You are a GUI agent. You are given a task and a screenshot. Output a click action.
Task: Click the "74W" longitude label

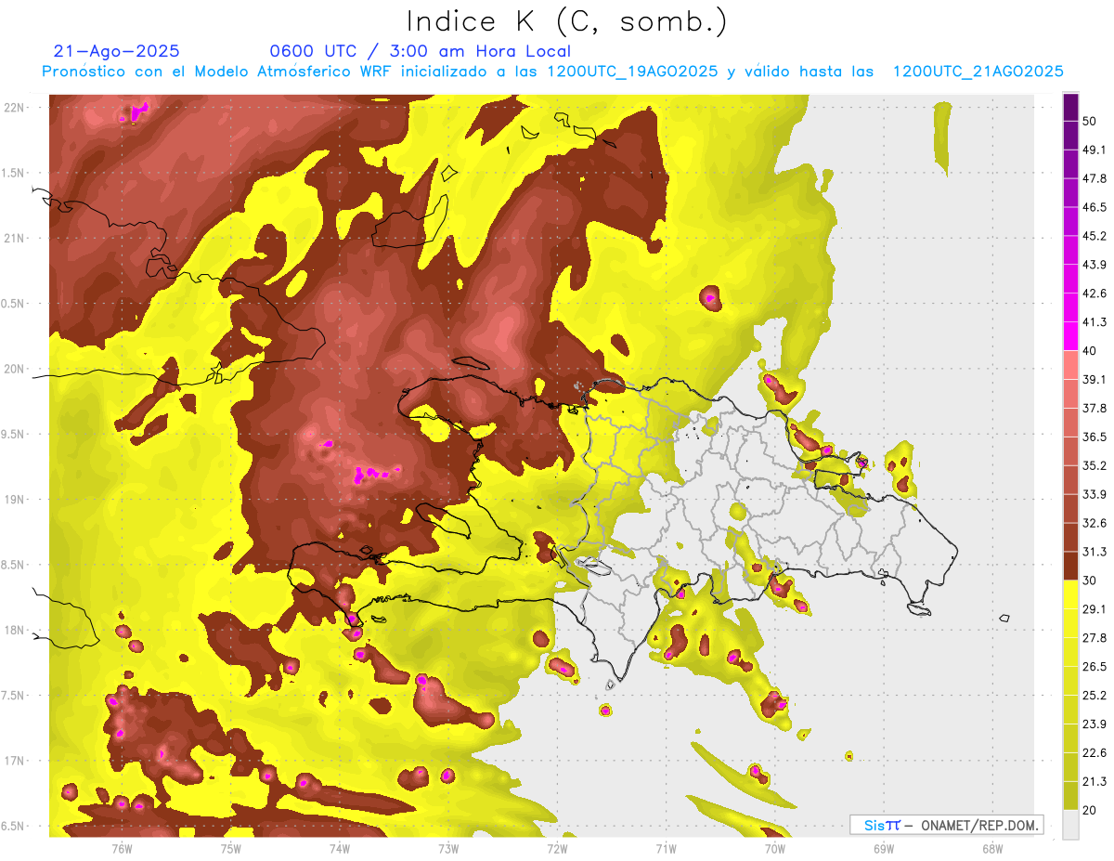339,848
